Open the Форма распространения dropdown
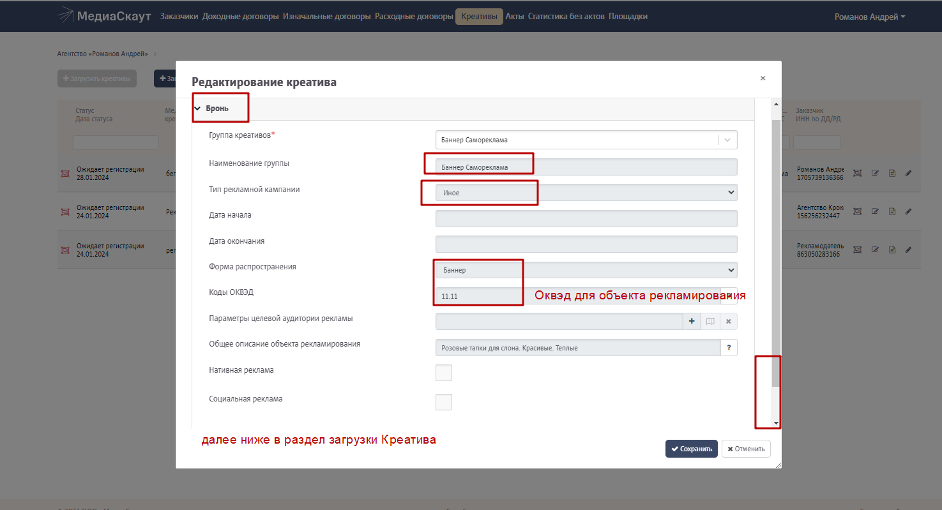The height and width of the screenshot is (510, 942). (x=586, y=270)
